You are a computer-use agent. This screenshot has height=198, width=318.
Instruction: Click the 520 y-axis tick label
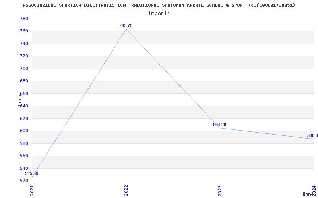[24, 181]
